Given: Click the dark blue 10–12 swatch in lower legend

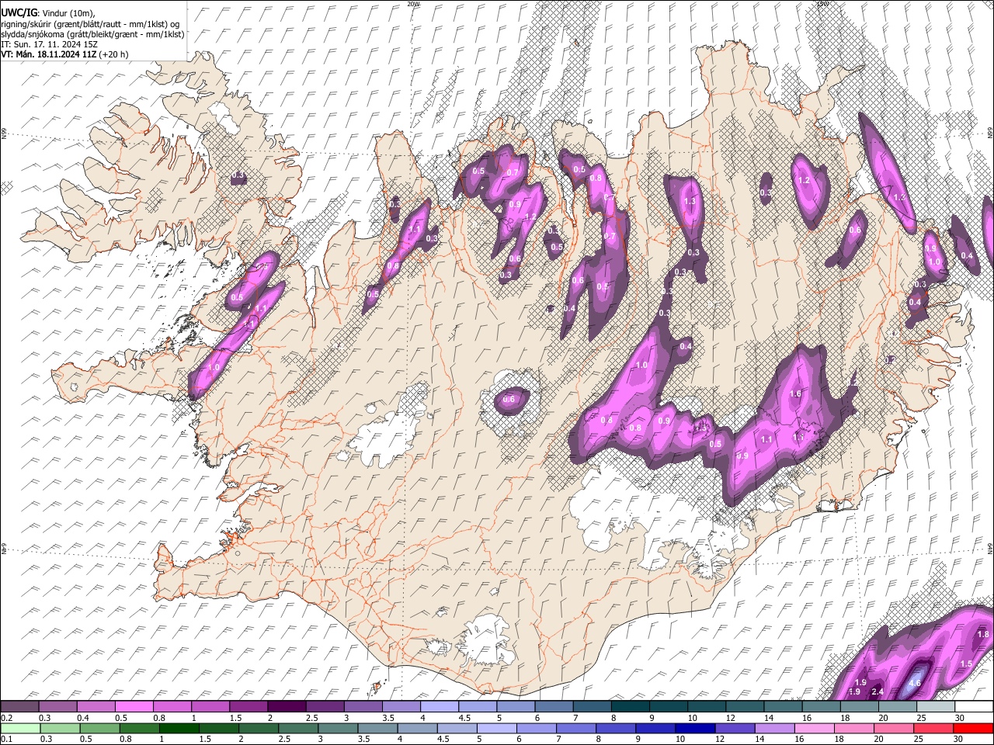Looking at the screenshot, I should click(695, 729).
